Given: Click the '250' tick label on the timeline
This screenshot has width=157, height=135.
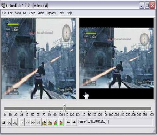Looking at the screenshot, I should tap(145, 115).
